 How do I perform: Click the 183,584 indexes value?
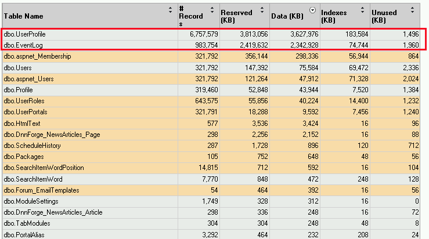coord(357,34)
